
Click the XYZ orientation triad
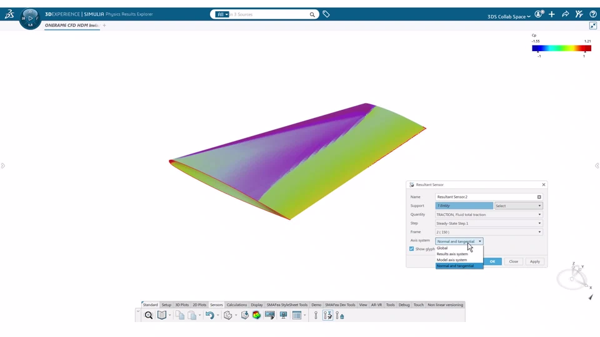(574, 277)
